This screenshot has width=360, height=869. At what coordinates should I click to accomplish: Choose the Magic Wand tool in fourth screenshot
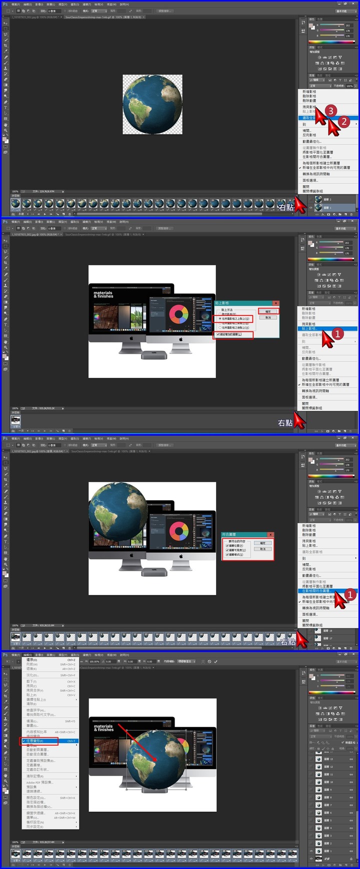point(5,691)
